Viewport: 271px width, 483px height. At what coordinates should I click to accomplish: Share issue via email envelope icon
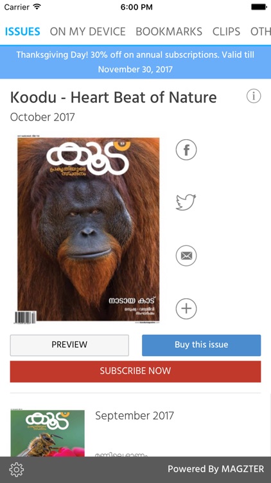pos(186,256)
